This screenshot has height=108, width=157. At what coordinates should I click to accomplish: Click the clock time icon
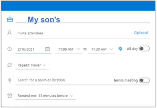click(x=9, y=49)
